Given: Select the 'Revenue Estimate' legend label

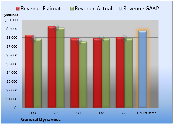Looking at the screenshot, I should (42, 9).
